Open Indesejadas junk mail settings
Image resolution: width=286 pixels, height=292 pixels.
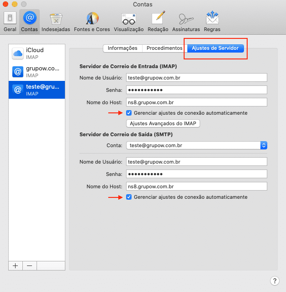click(x=56, y=22)
